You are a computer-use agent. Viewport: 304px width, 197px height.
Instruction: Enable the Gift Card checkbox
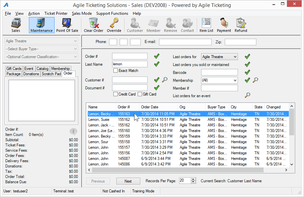click(x=140, y=94)
